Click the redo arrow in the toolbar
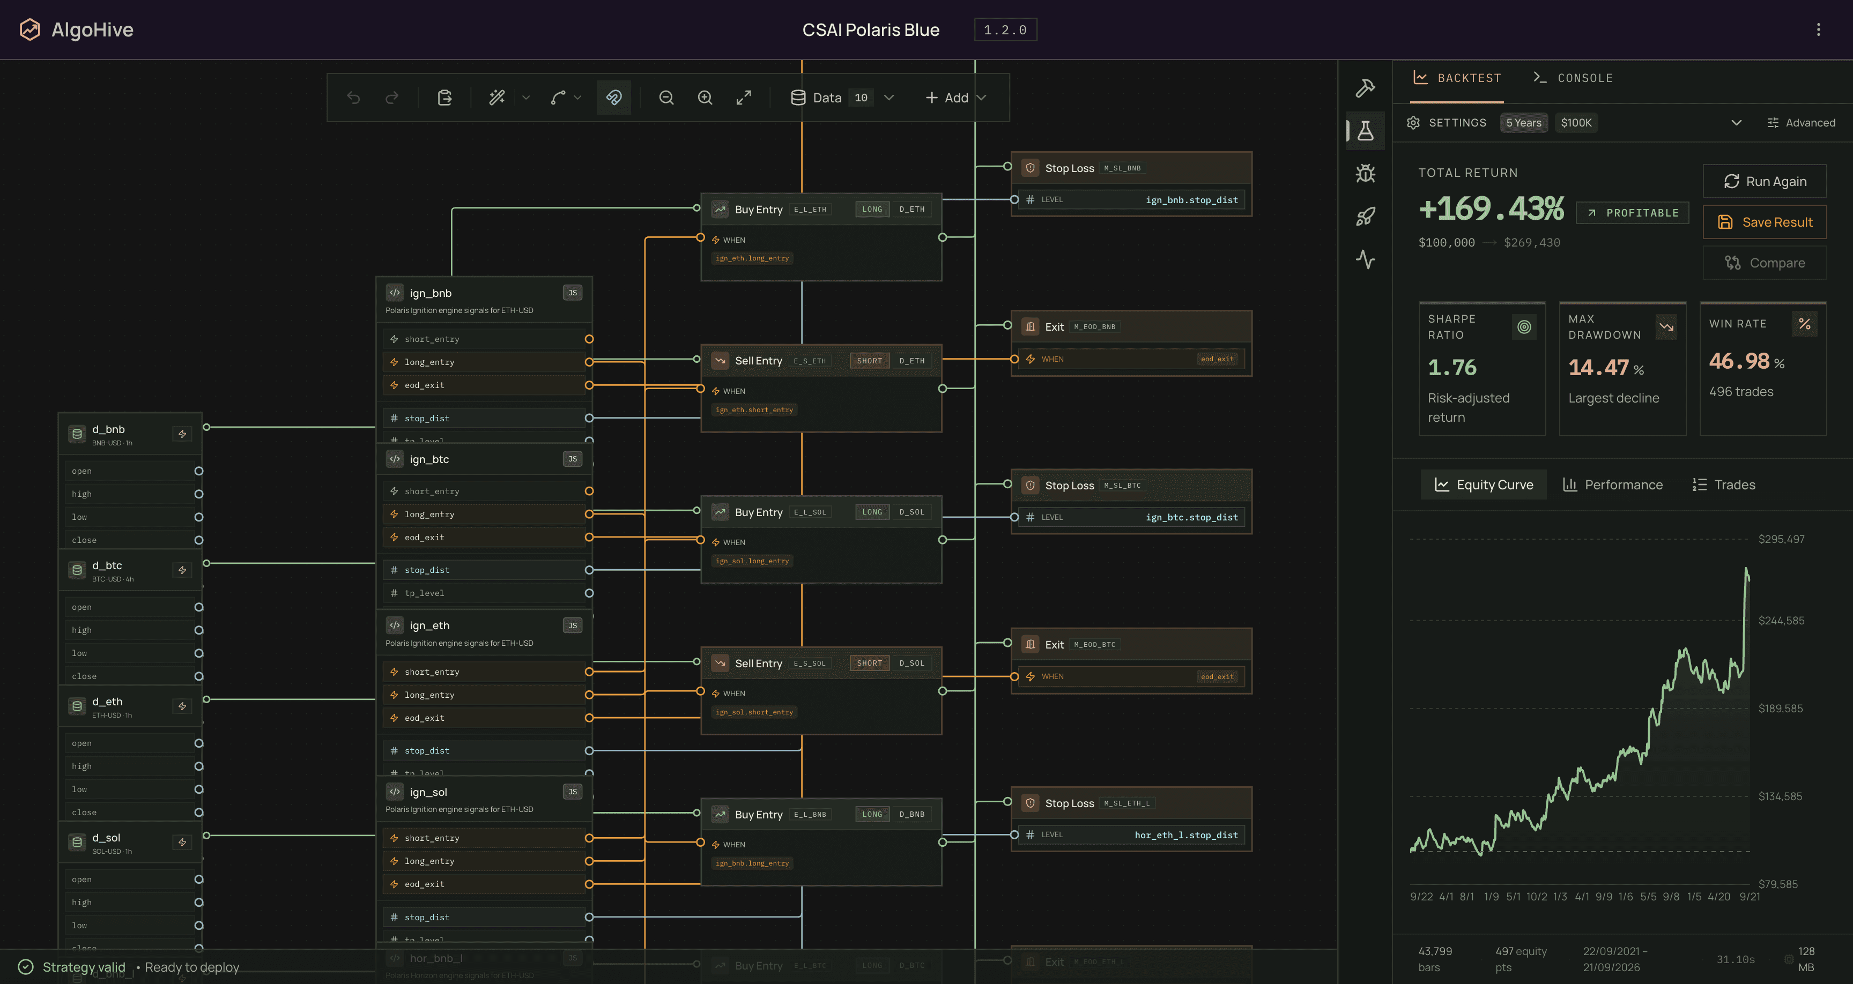This screenshot has height=984, width=1853. coord(392,98)
